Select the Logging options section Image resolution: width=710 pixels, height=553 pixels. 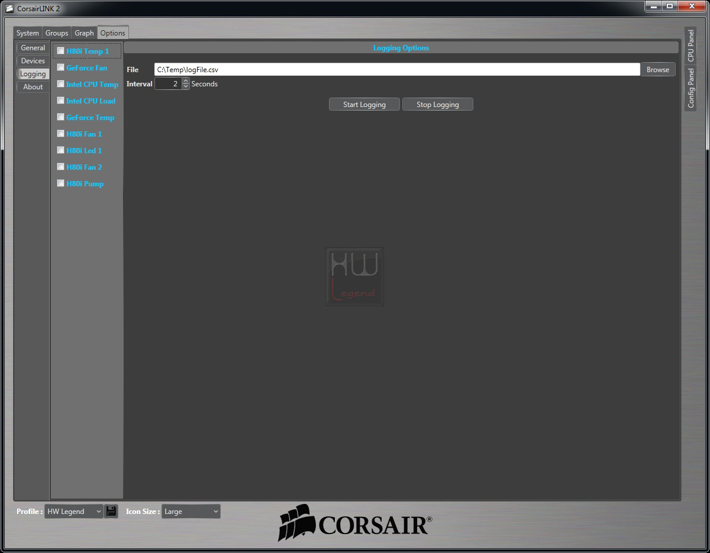(33, 74)
